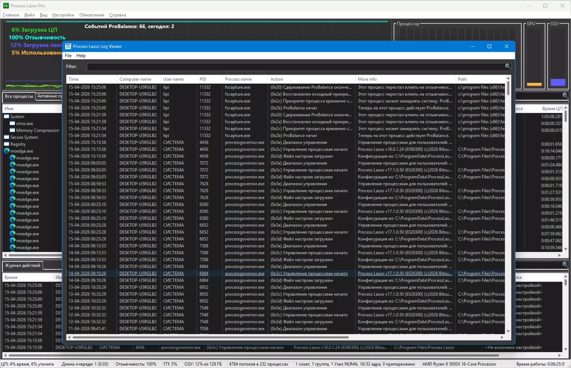Click the magnifier icon in the Filter bar
This screenshot has height=368, width=571.
pos(508,66)
